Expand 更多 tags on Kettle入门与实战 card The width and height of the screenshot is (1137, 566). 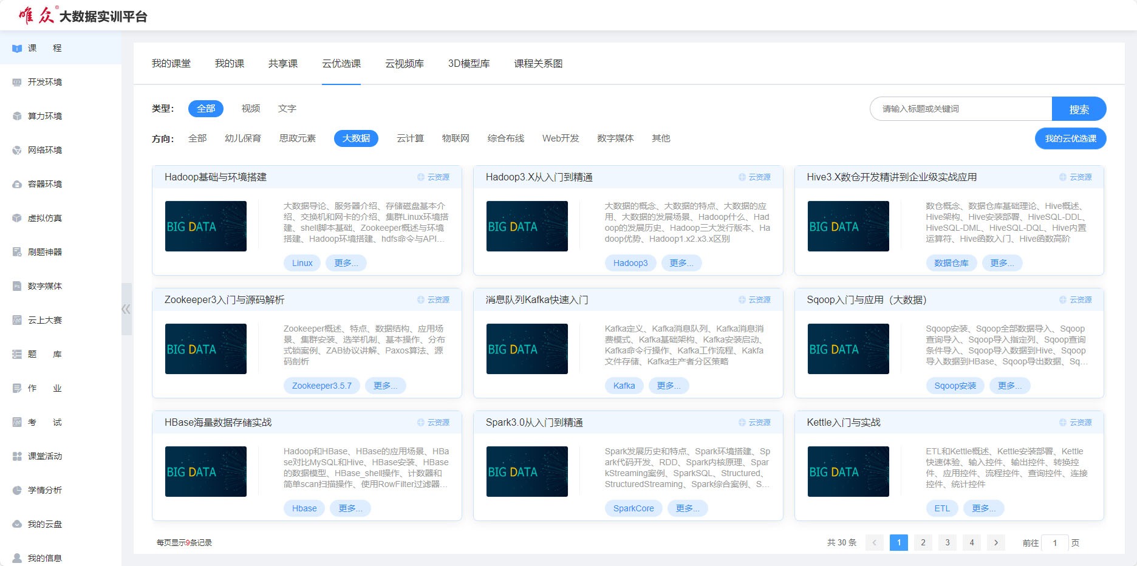983,508
